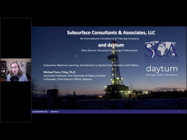The width and height of the screenshot is (187, 140).
Task: Click 'An International Consultancy & Training Company' subtitle
Action: (109, 38)
